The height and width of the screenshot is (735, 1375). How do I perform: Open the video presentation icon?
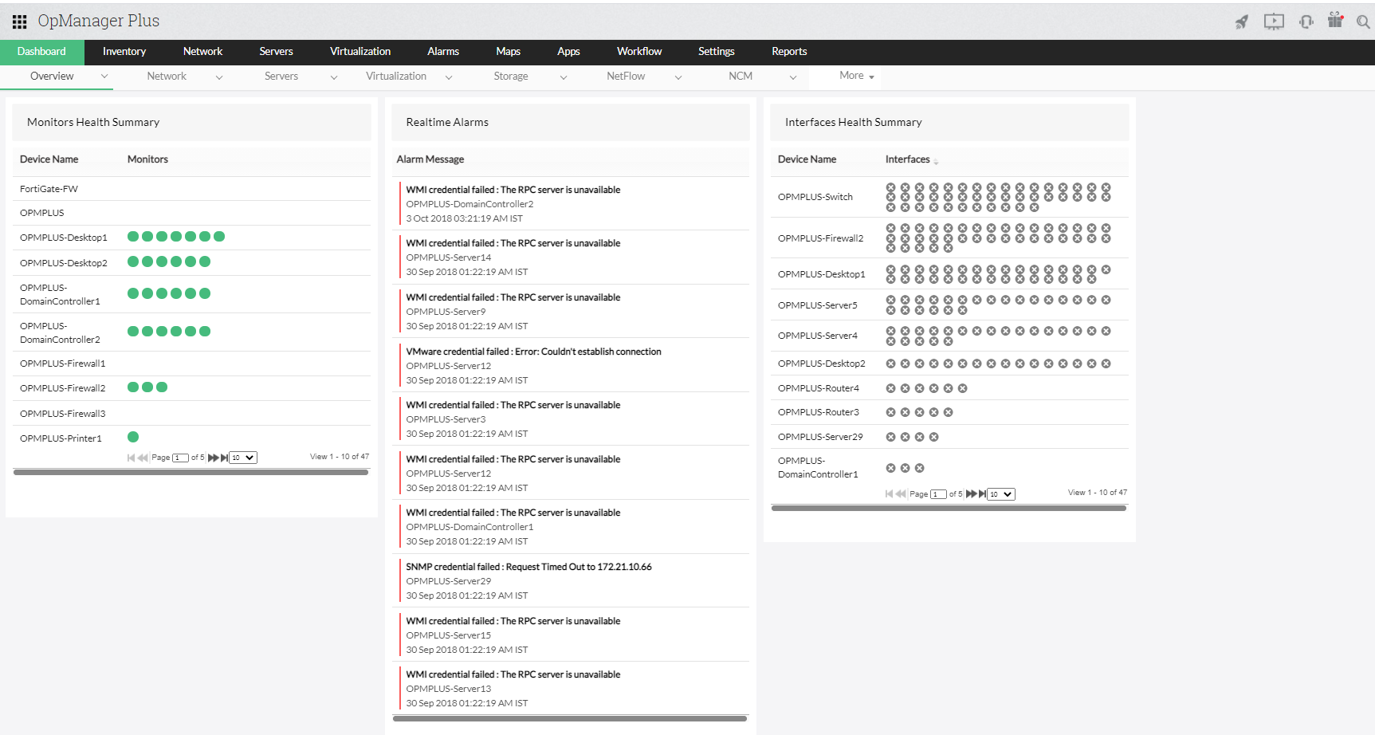click(1274, 22)
